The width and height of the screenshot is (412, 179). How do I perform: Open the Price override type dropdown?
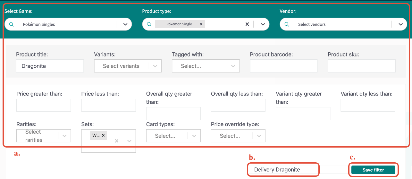point(259,136)
